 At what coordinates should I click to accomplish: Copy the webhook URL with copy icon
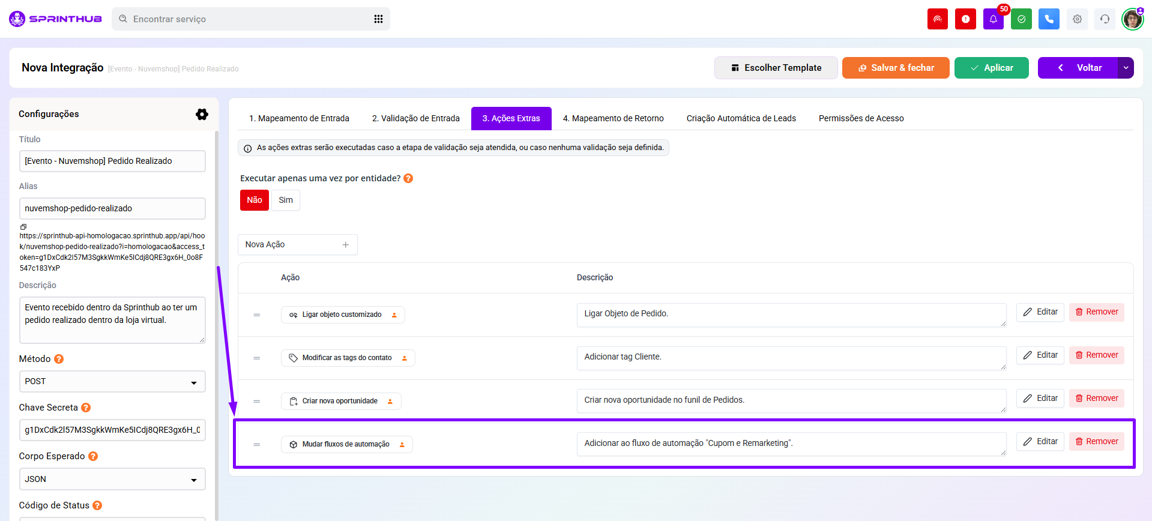point(23,227)
